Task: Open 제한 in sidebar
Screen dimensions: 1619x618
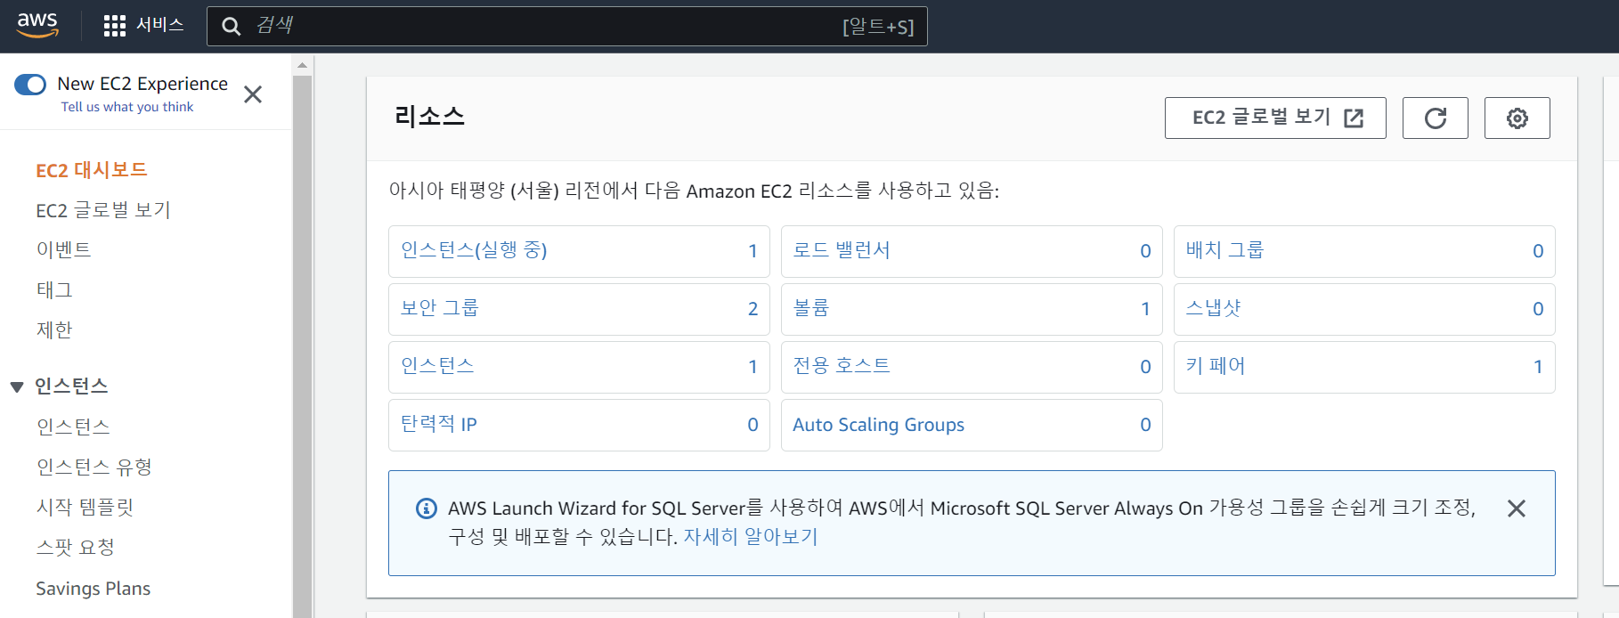Action: [54, 329]
